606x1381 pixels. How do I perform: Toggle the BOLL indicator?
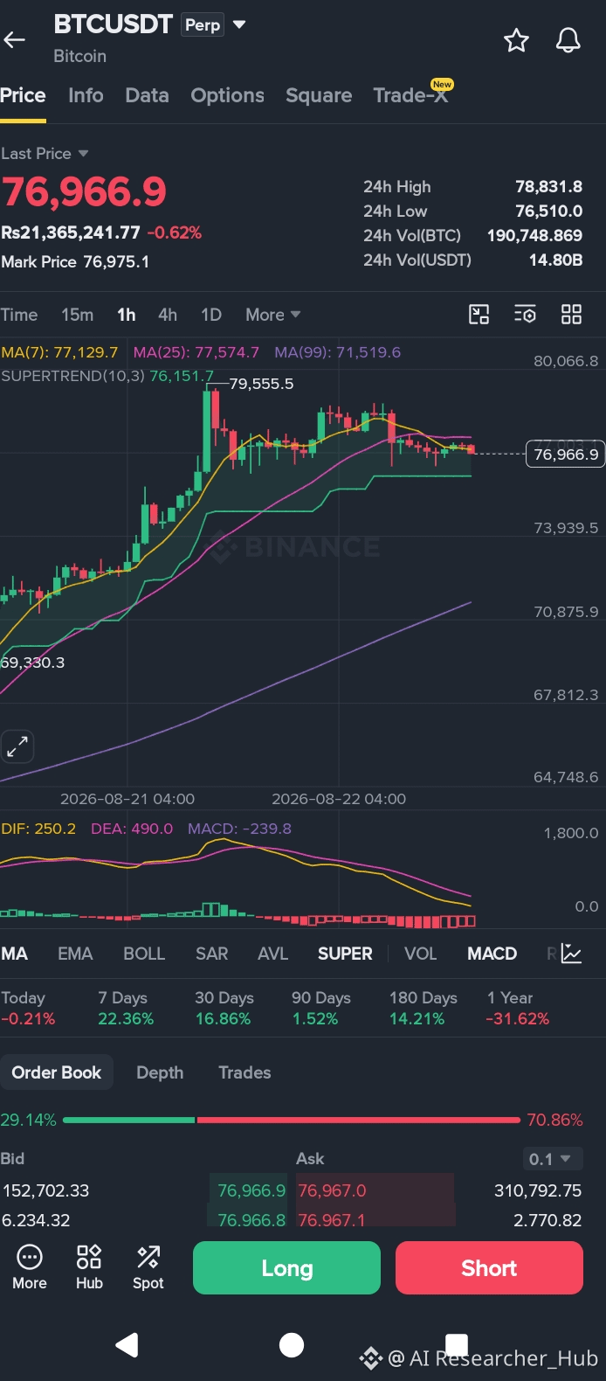point(144,954)
